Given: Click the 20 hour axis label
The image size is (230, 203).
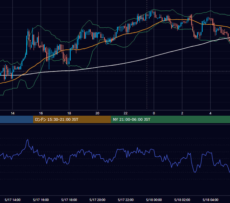Looking at the screenshot, I should [x=97, y=113].
